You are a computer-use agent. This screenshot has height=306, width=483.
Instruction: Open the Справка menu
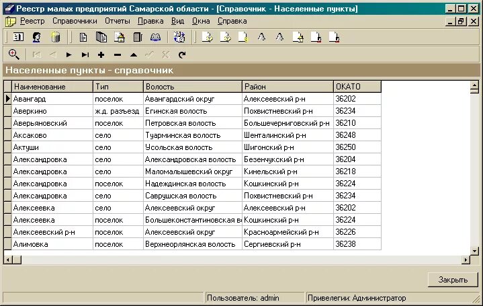click(232, 21)
